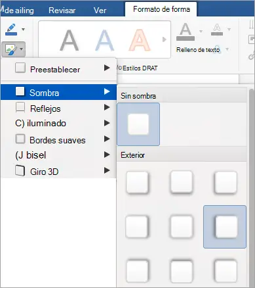Pick the first Exterior shadow preset

(137, 182)
